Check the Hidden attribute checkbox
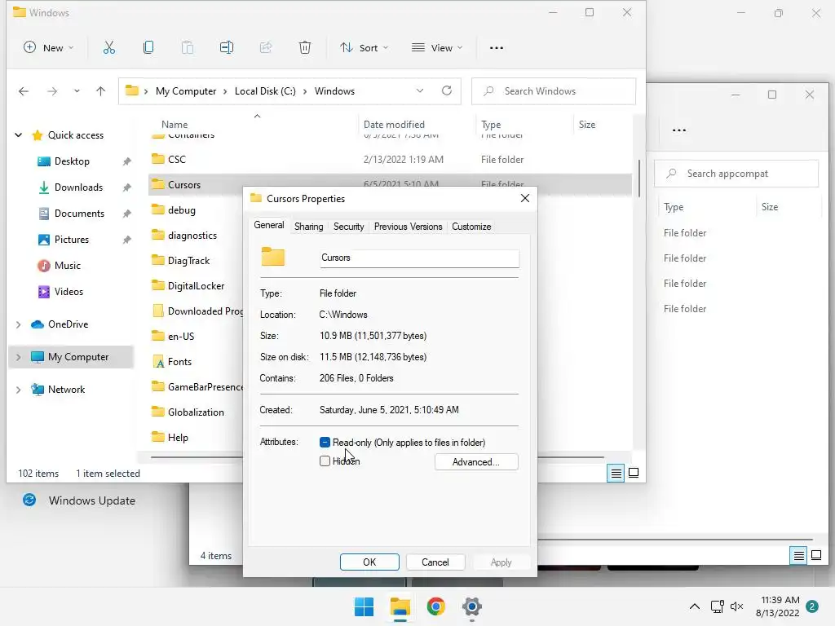 coord(325,461)
